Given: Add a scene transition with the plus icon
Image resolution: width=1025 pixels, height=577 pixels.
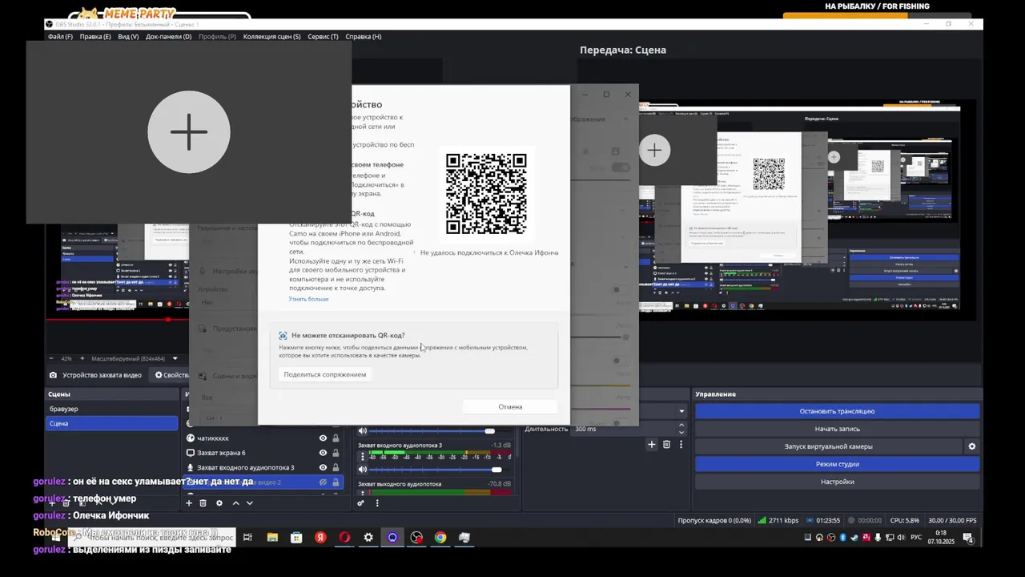Looking at the screenshot, I should coord(652,445).
